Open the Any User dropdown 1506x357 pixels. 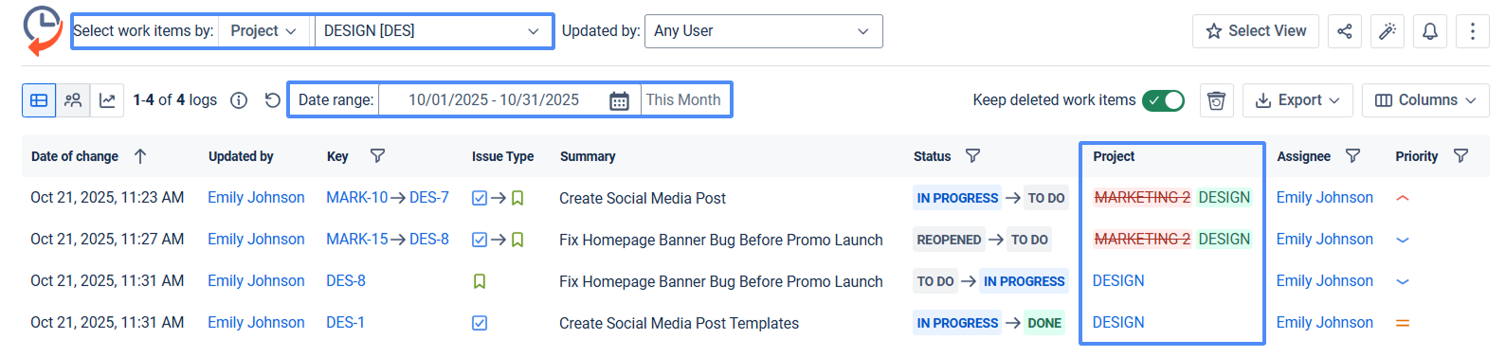pyautogui.click(x=763, y=31)
